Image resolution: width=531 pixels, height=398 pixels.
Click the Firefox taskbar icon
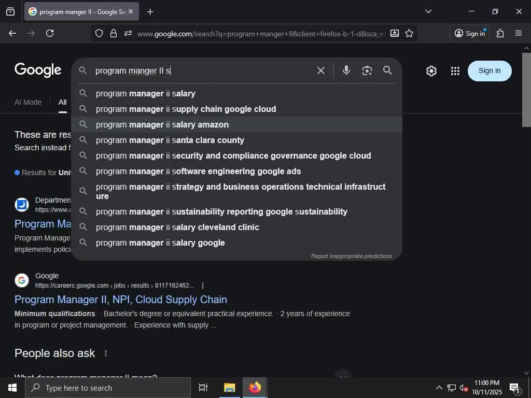coord(255,388)
